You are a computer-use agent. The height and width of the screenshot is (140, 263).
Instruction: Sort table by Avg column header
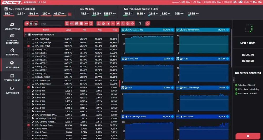pos(100,30)
